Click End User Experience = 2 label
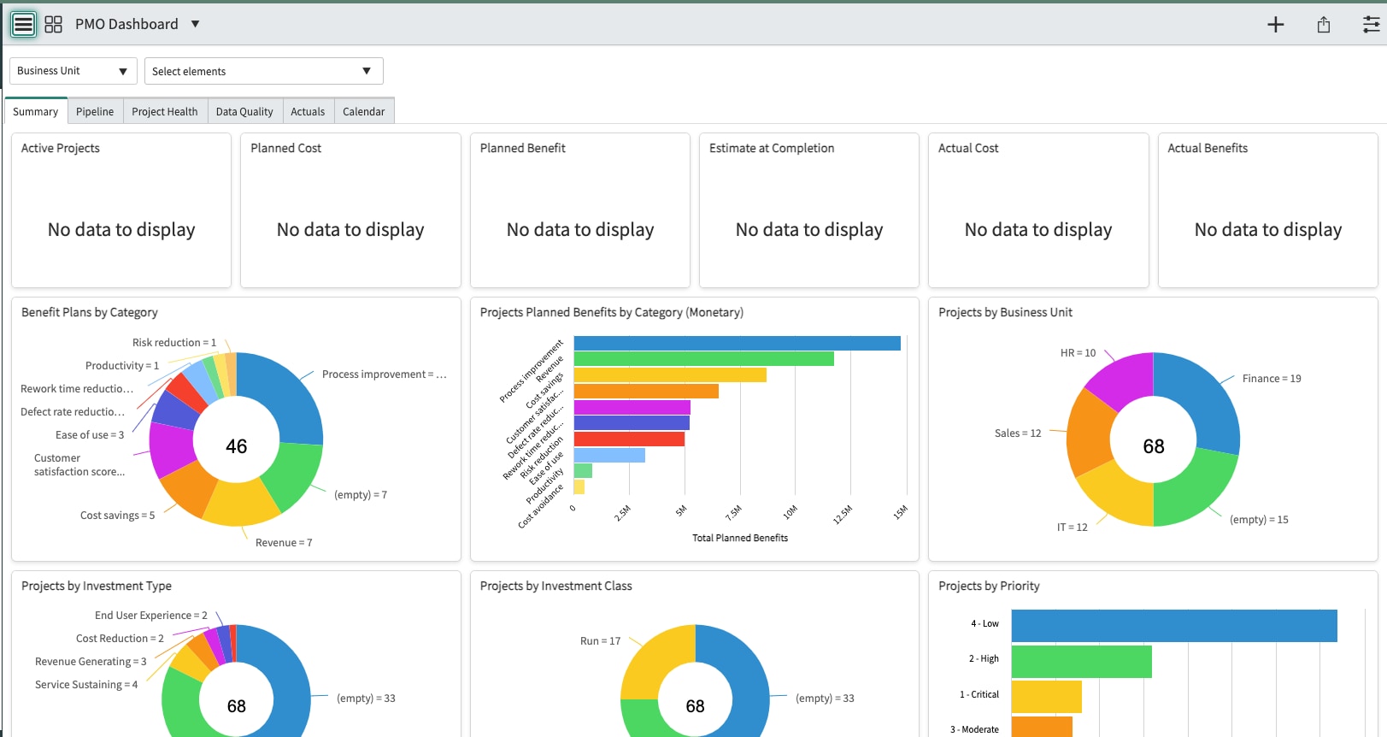The image size is (1387, 737). 151,616
